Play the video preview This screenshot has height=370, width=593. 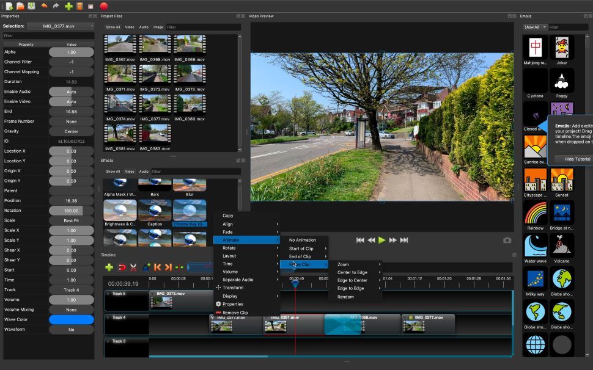point(380,240)
